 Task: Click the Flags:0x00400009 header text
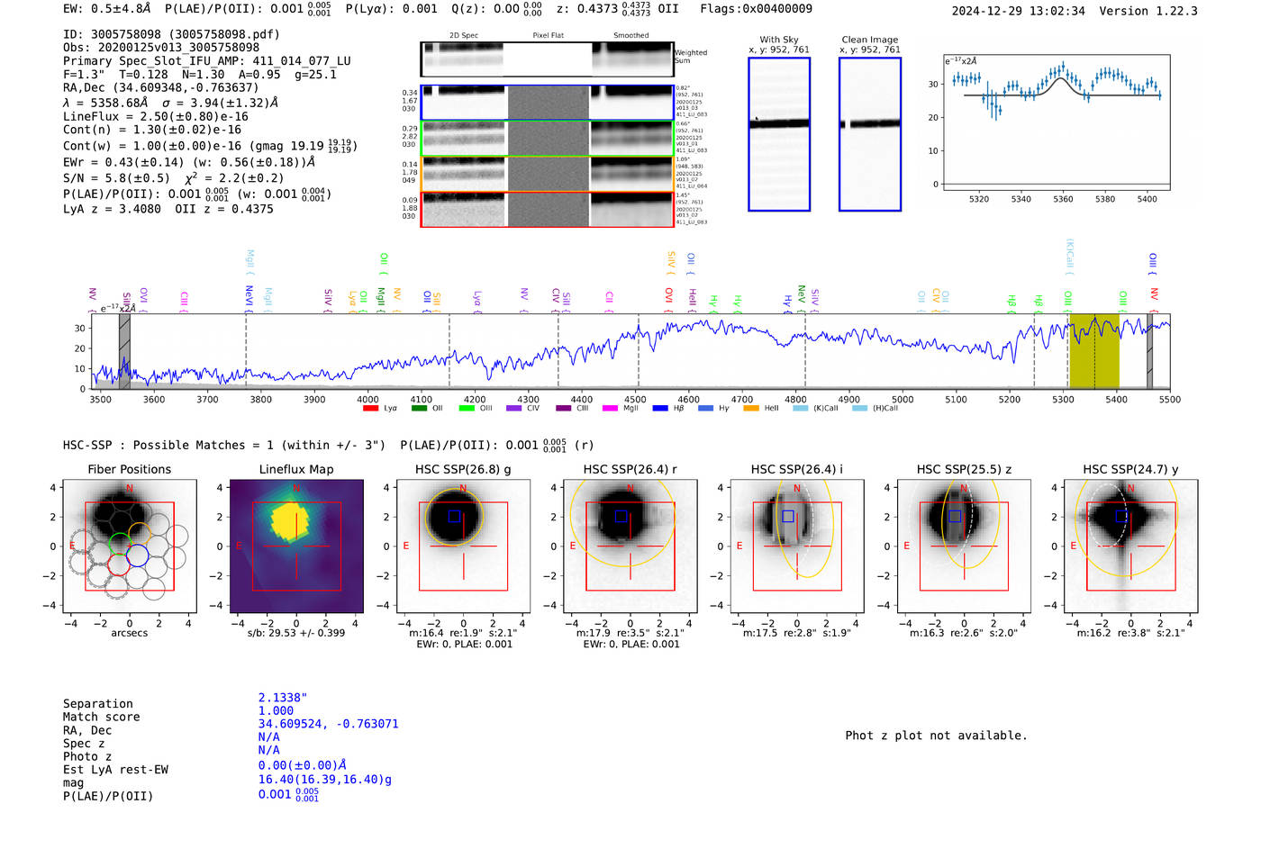tap(756, 9)
